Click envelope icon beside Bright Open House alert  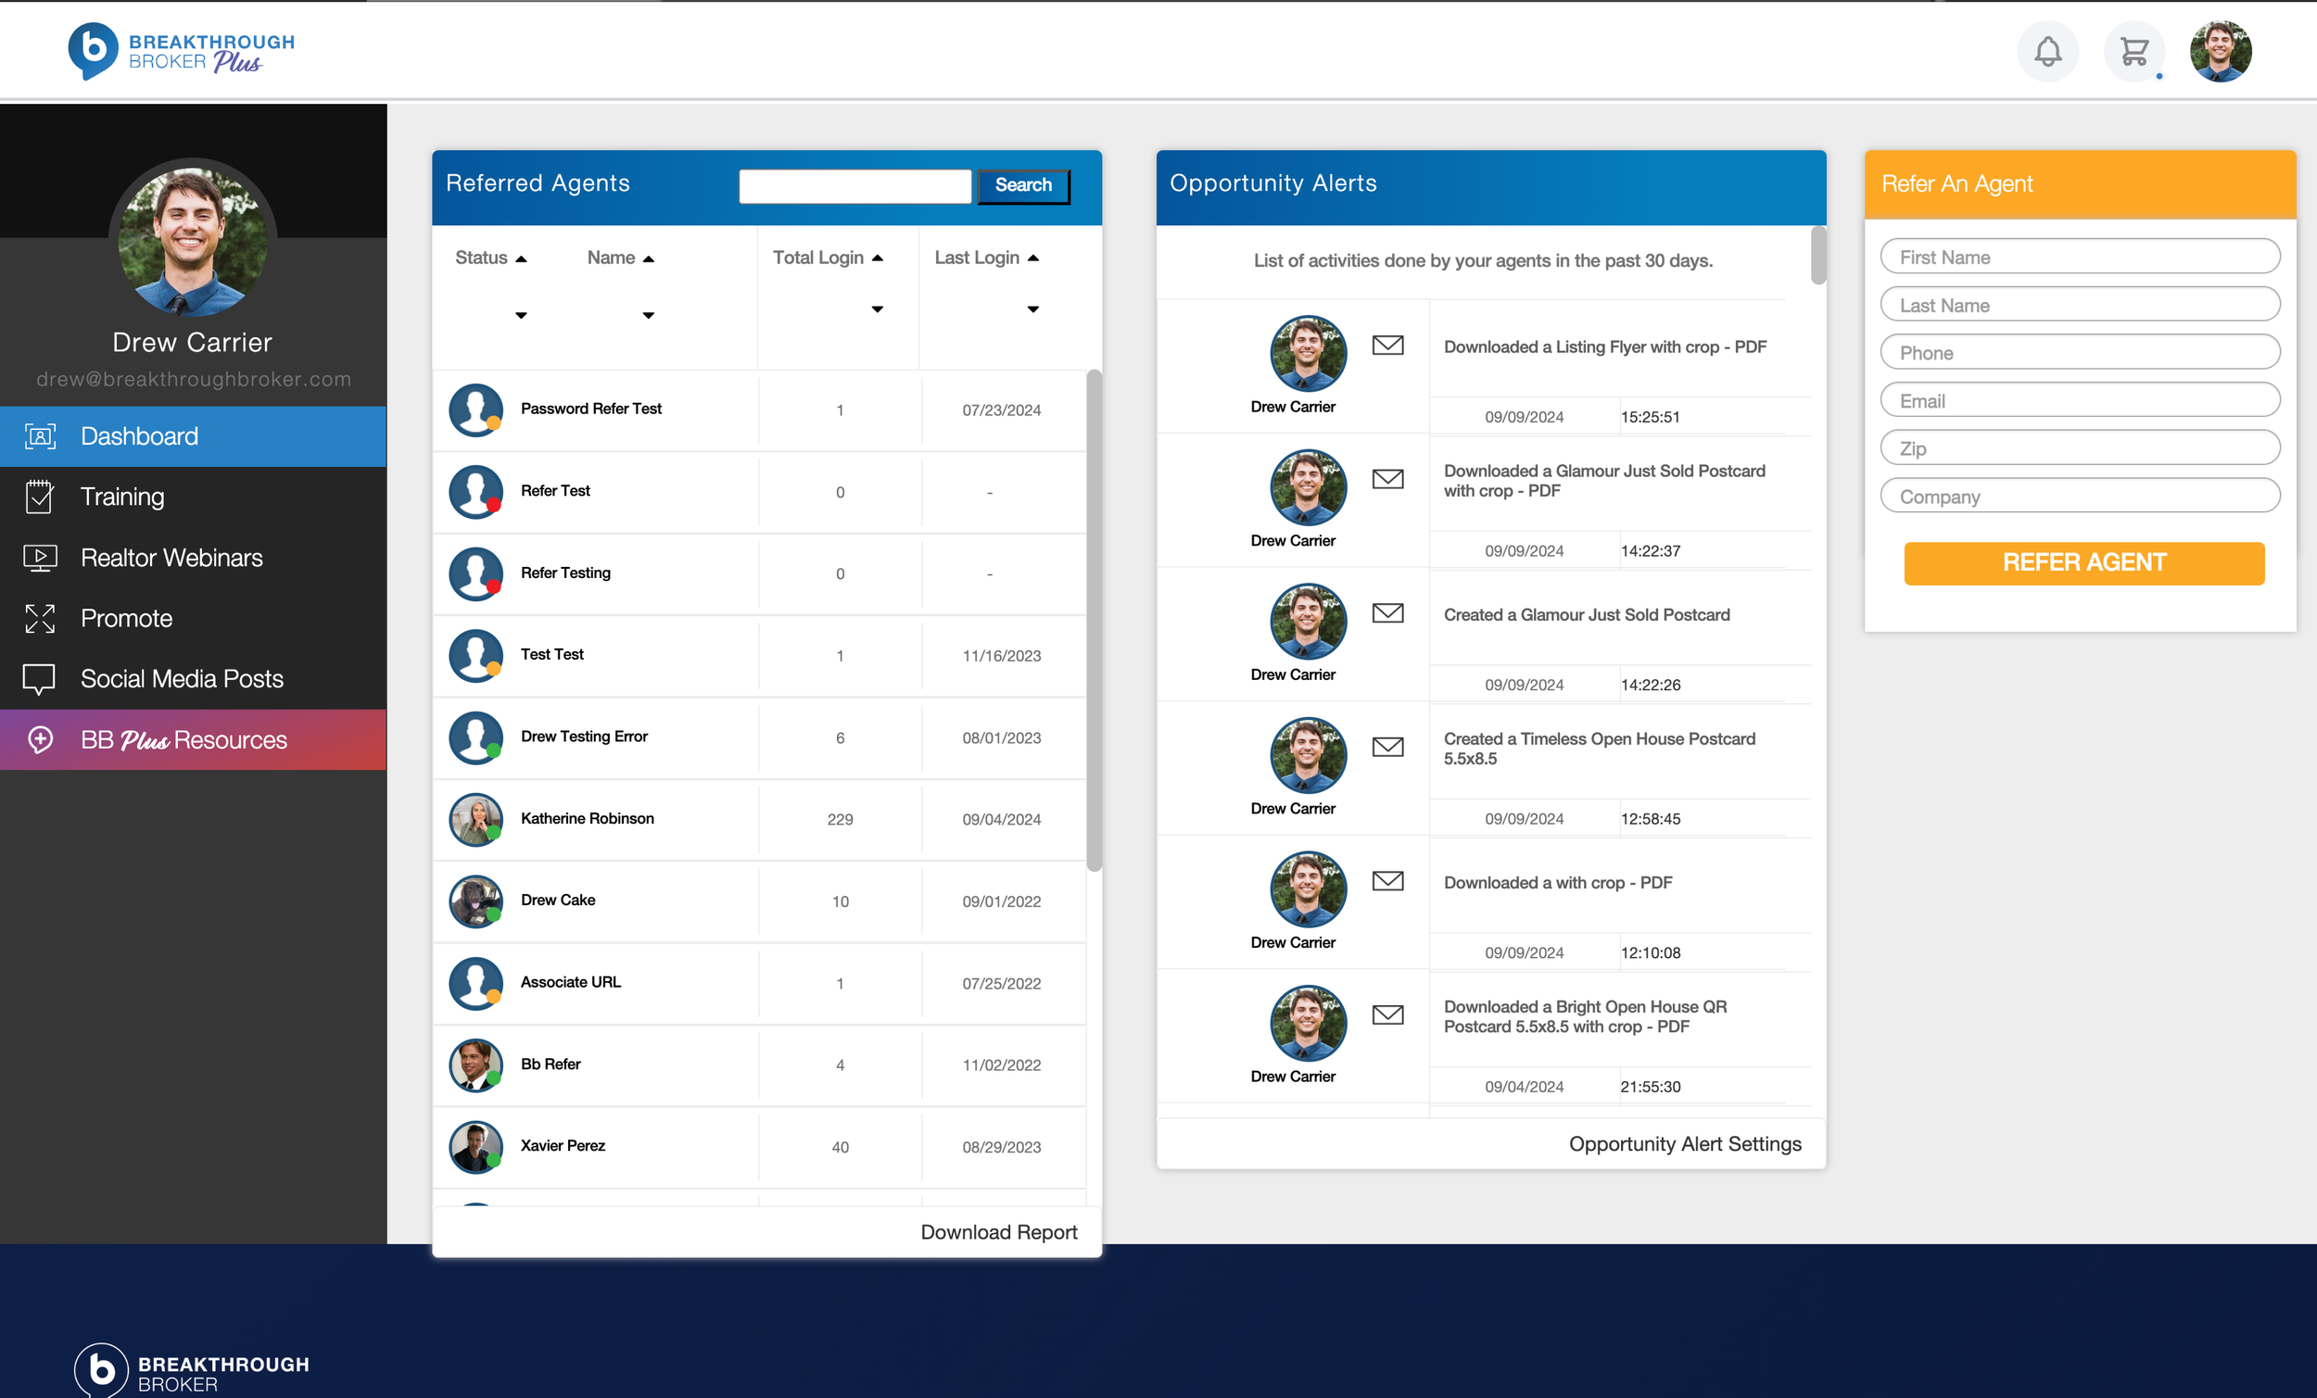pos(1387,1014)
